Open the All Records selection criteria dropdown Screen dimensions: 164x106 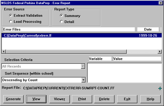tap(43, 66)
